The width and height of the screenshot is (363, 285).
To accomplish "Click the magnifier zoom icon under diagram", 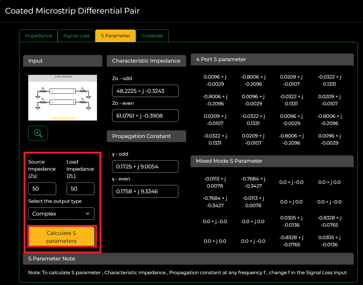I will (x=38, y=133).
